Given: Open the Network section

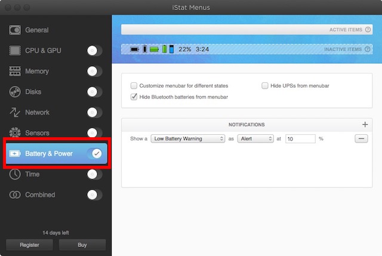Looking at the screenshot, I should point(37,112).
